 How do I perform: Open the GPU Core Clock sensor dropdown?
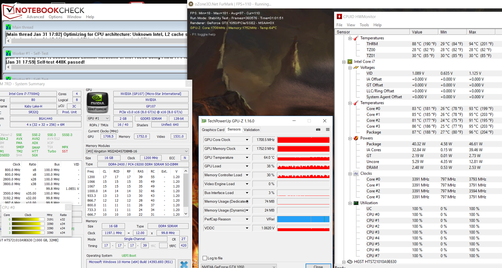tap(247, 140)
